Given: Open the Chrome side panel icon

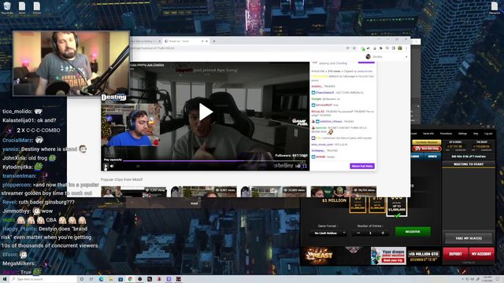Looking at the screenshot, I should tap(394, 48).
